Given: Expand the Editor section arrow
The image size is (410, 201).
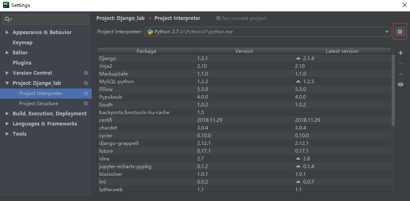Looking at the screenshot, I should pyautogui.click(x=7, y=53).
